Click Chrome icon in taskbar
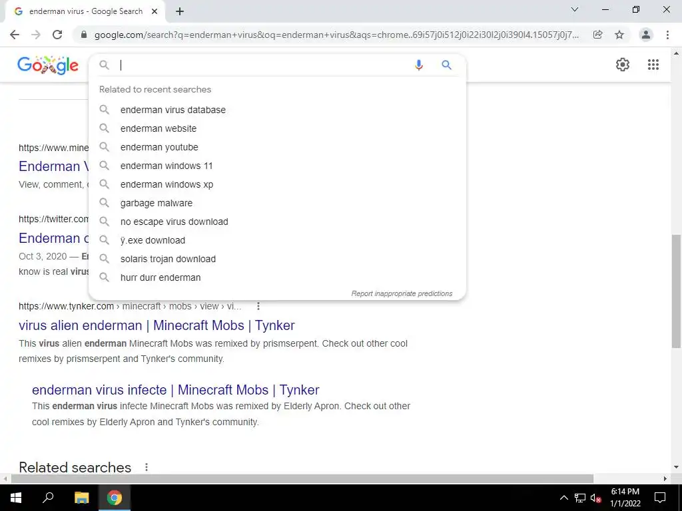This screenshot has height=511, width=682. [115, 498]
